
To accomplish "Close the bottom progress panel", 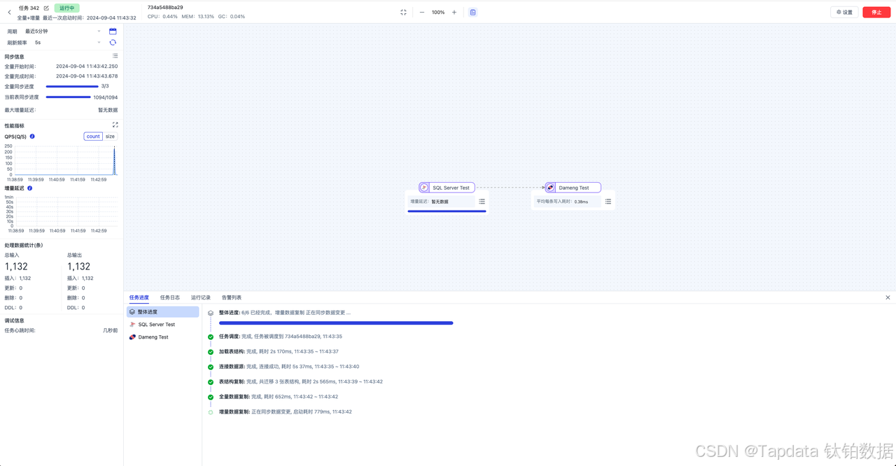I will tap(888, 297).
